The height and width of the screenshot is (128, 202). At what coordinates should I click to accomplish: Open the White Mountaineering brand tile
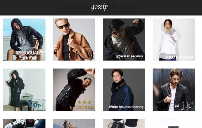[x=124, y=90]
